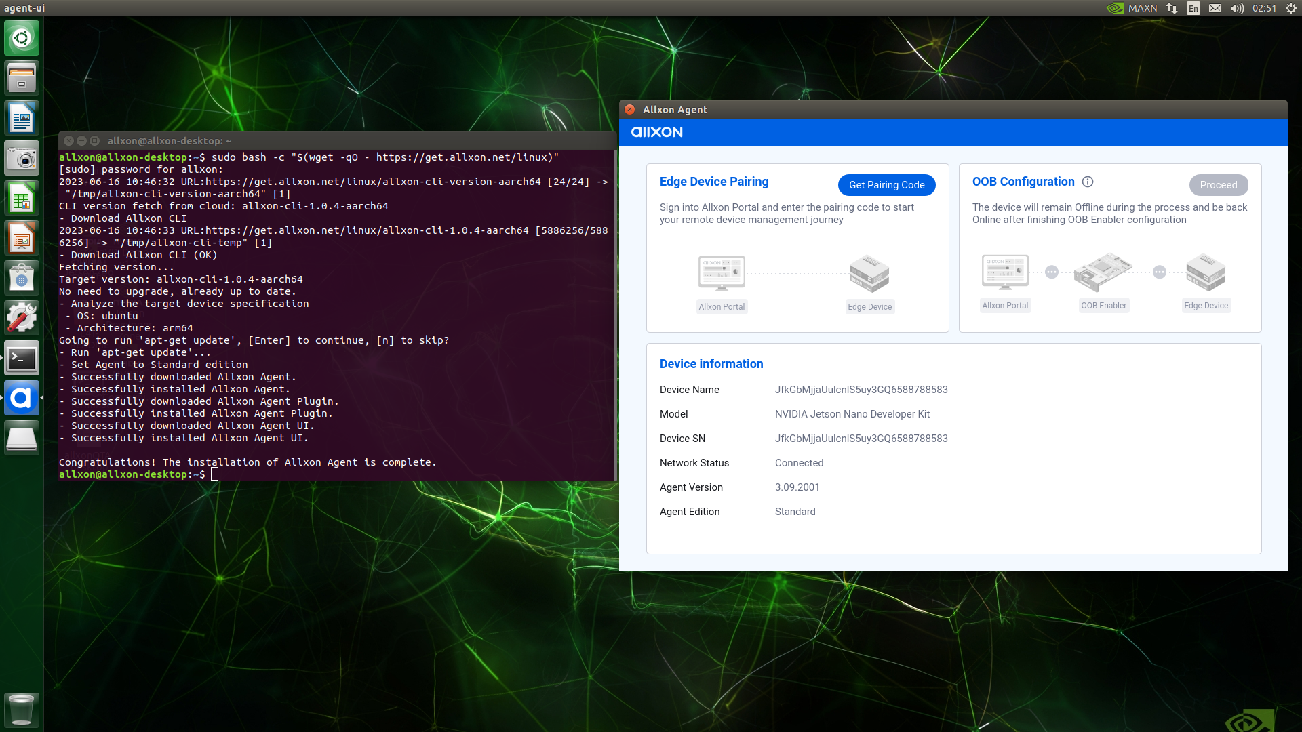Open the sound volume indicator

1237,8
